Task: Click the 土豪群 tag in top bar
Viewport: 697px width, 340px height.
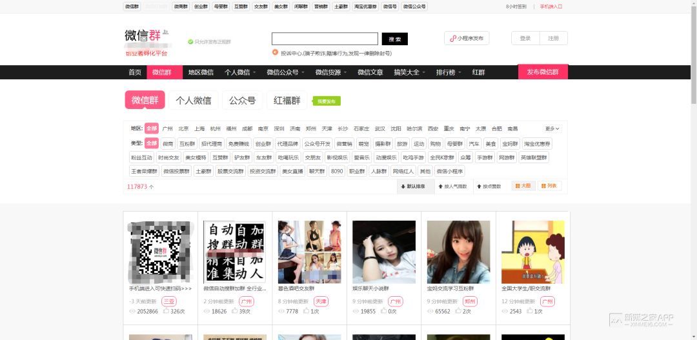Action: (341, 6)
